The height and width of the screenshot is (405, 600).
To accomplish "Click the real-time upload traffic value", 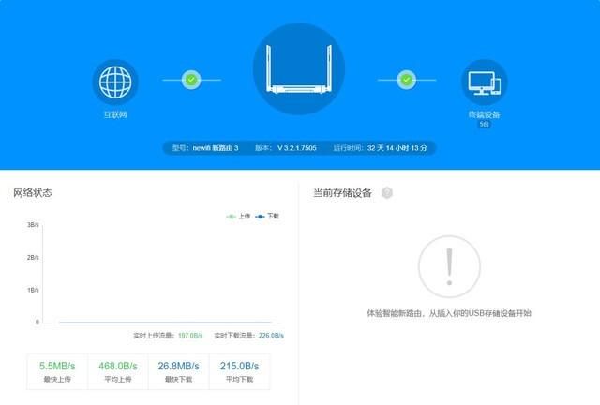I will click(190, 336).
